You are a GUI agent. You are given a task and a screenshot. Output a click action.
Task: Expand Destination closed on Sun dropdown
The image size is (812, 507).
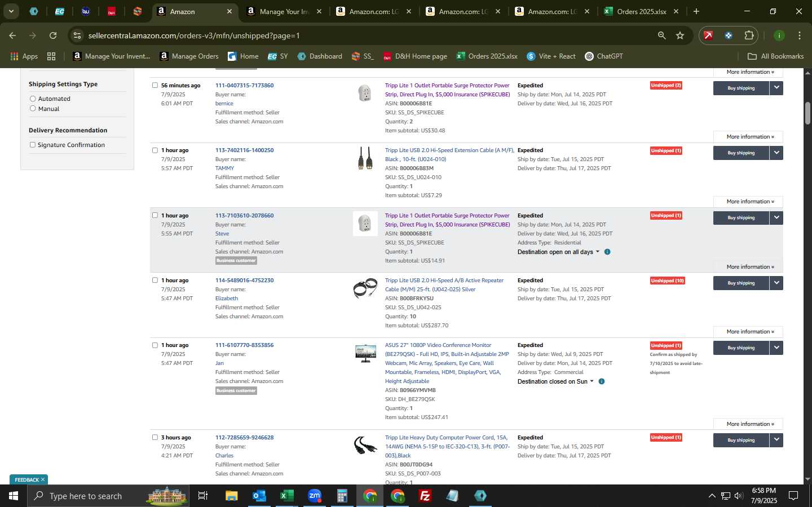click(556, 381)
